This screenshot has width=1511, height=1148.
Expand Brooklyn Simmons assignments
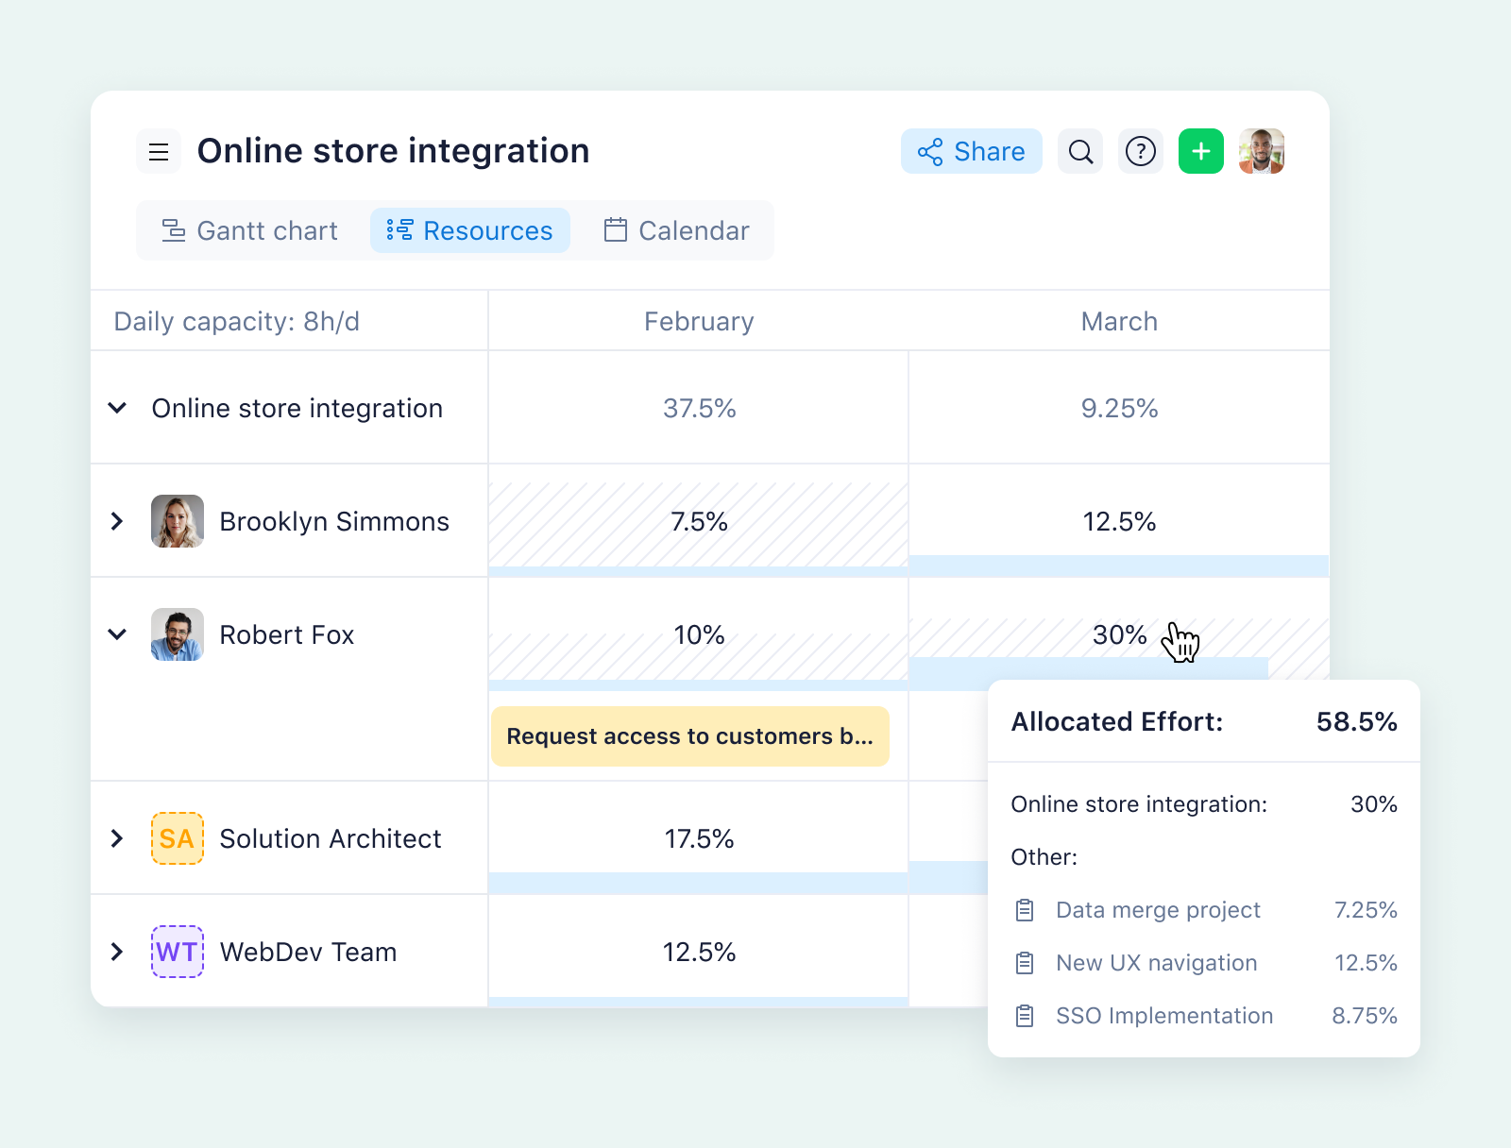coord(117,521)
